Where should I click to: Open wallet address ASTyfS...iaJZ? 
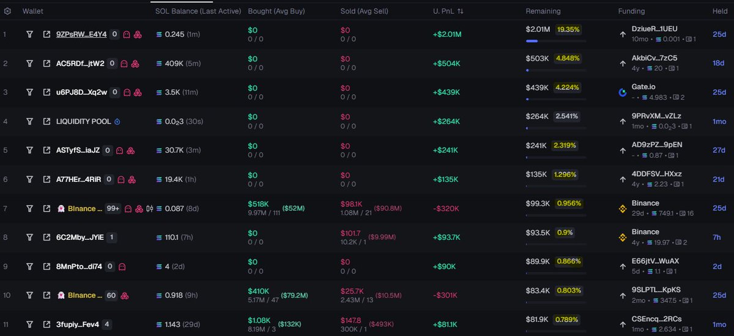pyautogui.click(x=78, y=150)
